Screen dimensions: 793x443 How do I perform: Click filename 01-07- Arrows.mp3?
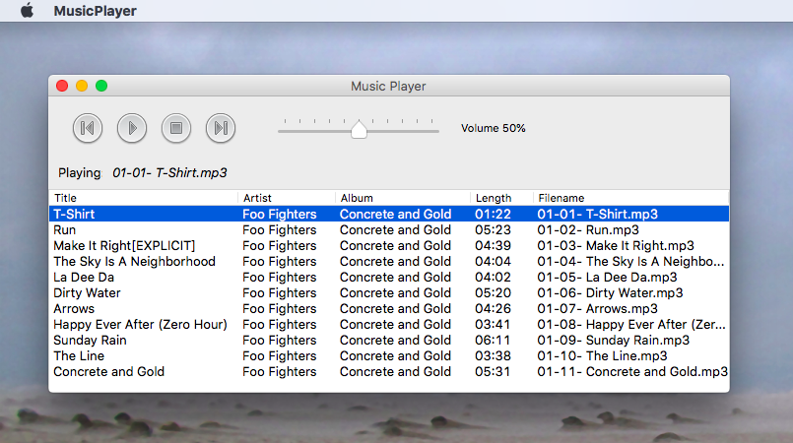pos(597,308)
